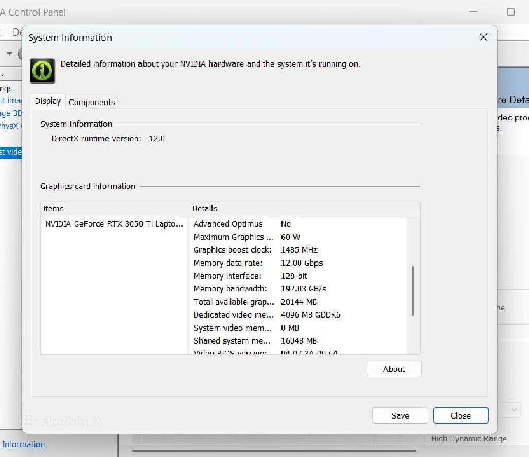Open the About button
529x457 pixels.
click(x=394, y=369)
